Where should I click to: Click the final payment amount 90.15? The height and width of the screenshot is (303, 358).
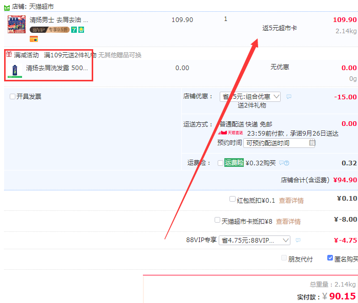[x=343, y=296]
